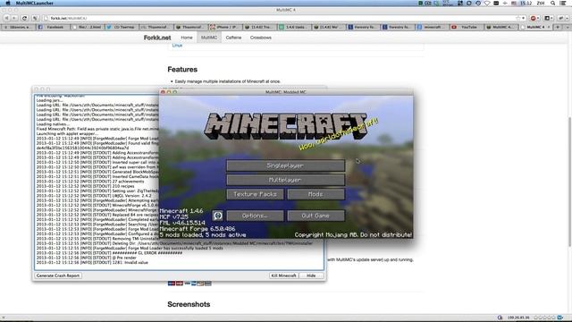Open the Apple menu
572x322 pixels.
[x=8, y=3]
